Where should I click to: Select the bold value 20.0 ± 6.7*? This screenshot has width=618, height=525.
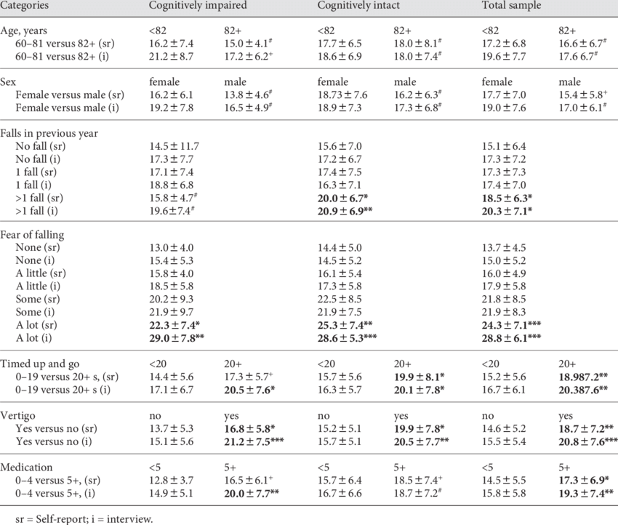(343, 199)
